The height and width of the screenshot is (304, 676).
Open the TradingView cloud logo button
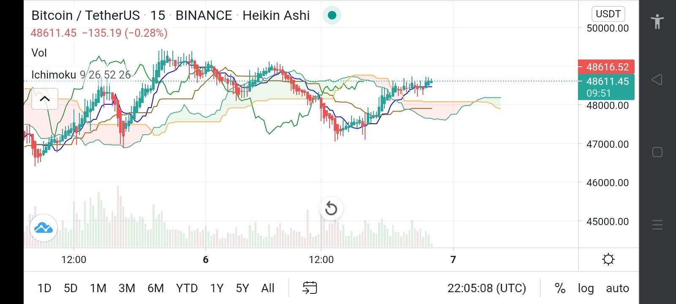pos(44,228)
